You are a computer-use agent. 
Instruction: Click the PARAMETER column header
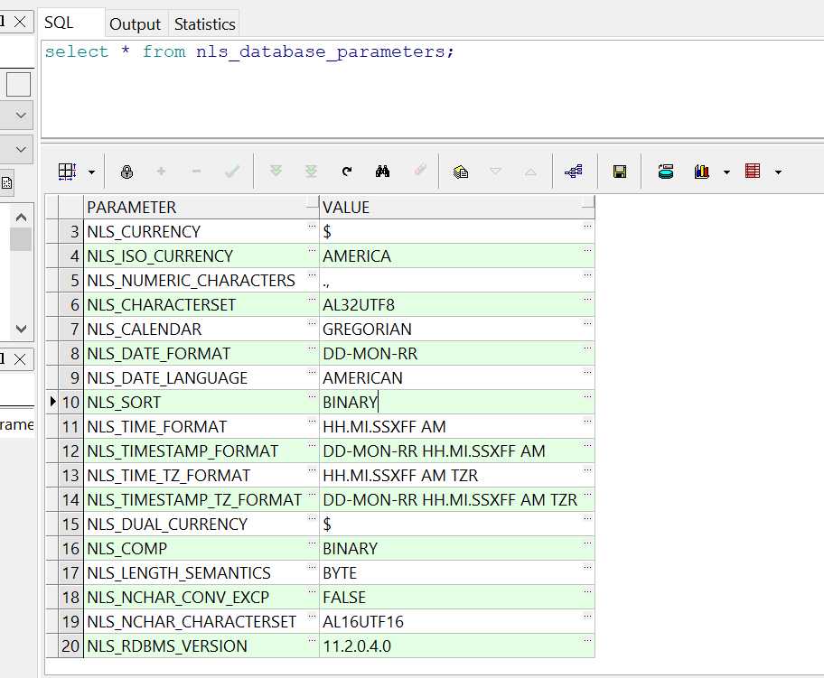click(x=201, y=208)
